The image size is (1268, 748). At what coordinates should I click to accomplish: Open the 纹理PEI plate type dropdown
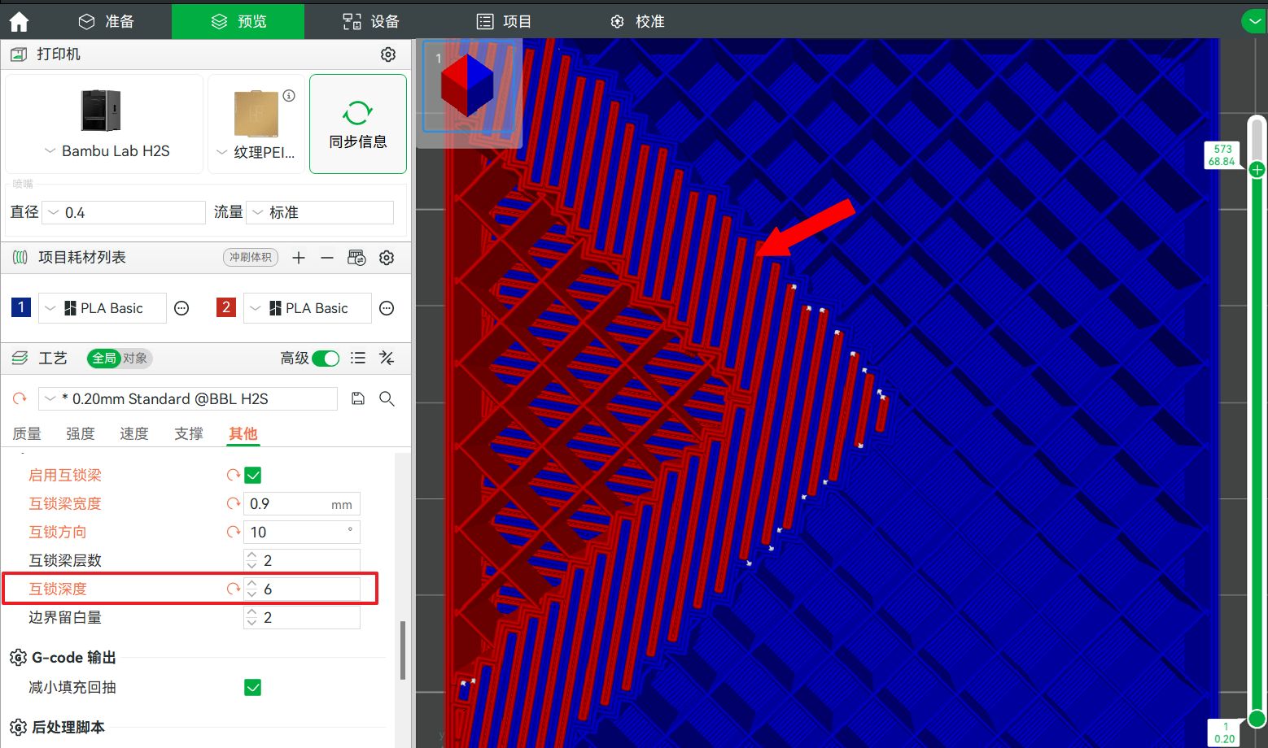click(256, 152)
